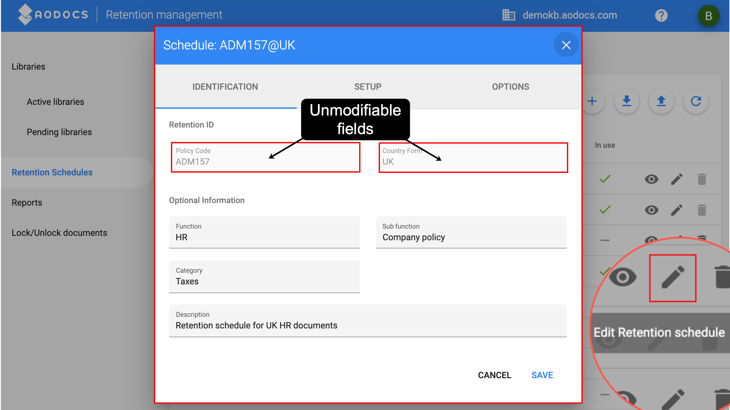Click the In use column header
The height and width of the screenshot is (410, 730).
(x=605, y=145)
